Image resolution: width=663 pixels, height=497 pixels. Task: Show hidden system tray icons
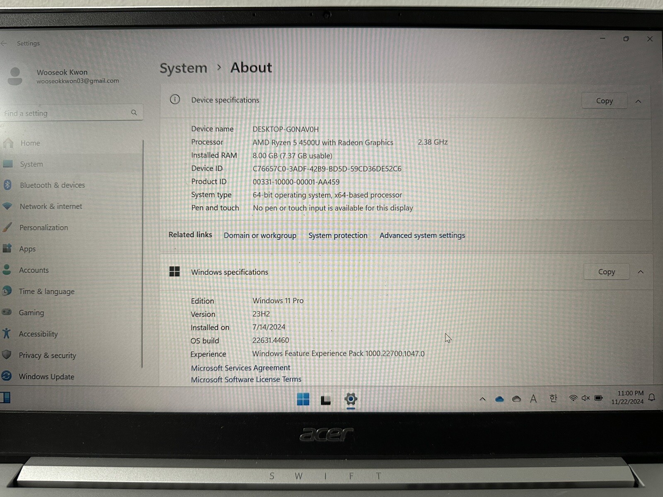click(x=482, y=399)
